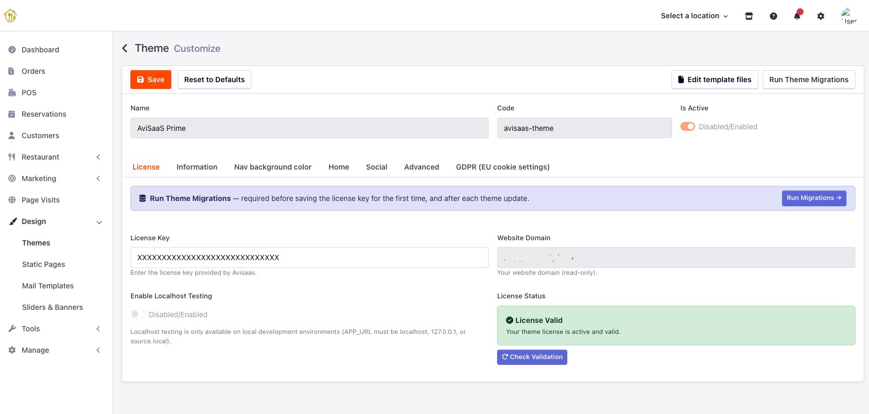The height and width of the screenshot is (414, 869).
Task: Open the settings gear icon in the header
Action: (821, 16)
